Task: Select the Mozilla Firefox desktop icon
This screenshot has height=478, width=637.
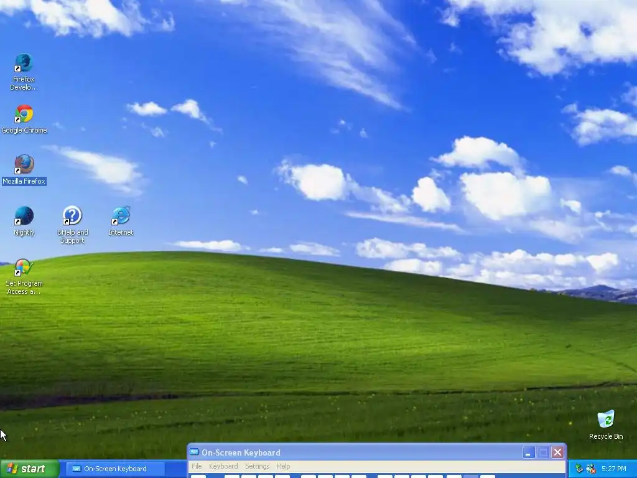Action: [x=24, y=170]
